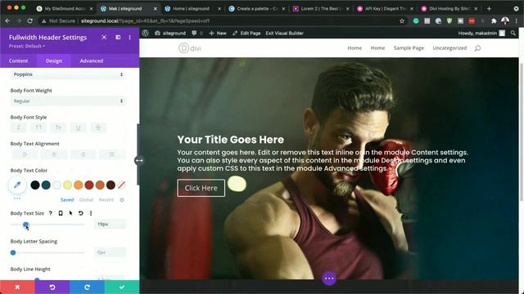Open settings panel header three-dot menu
This screenshot has width=524, height=294.
click(x=129, y=38)
